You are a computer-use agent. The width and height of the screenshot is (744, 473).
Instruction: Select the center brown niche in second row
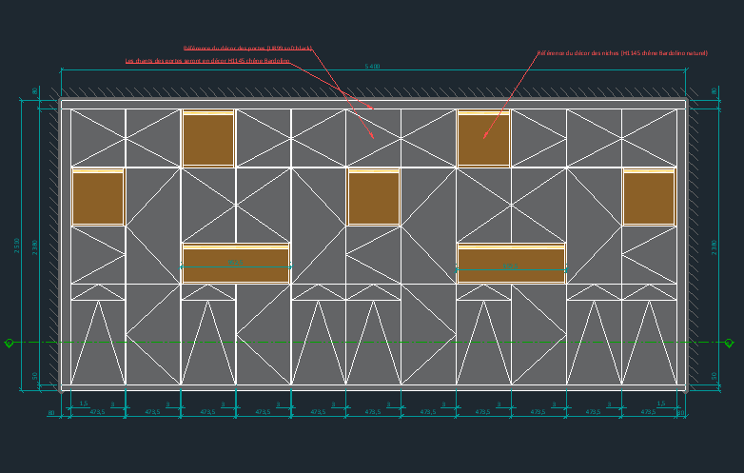[x=373, y=197]
